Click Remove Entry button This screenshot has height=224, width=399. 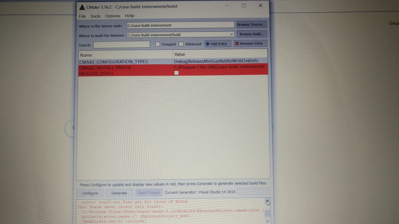[x=250, y=44]
